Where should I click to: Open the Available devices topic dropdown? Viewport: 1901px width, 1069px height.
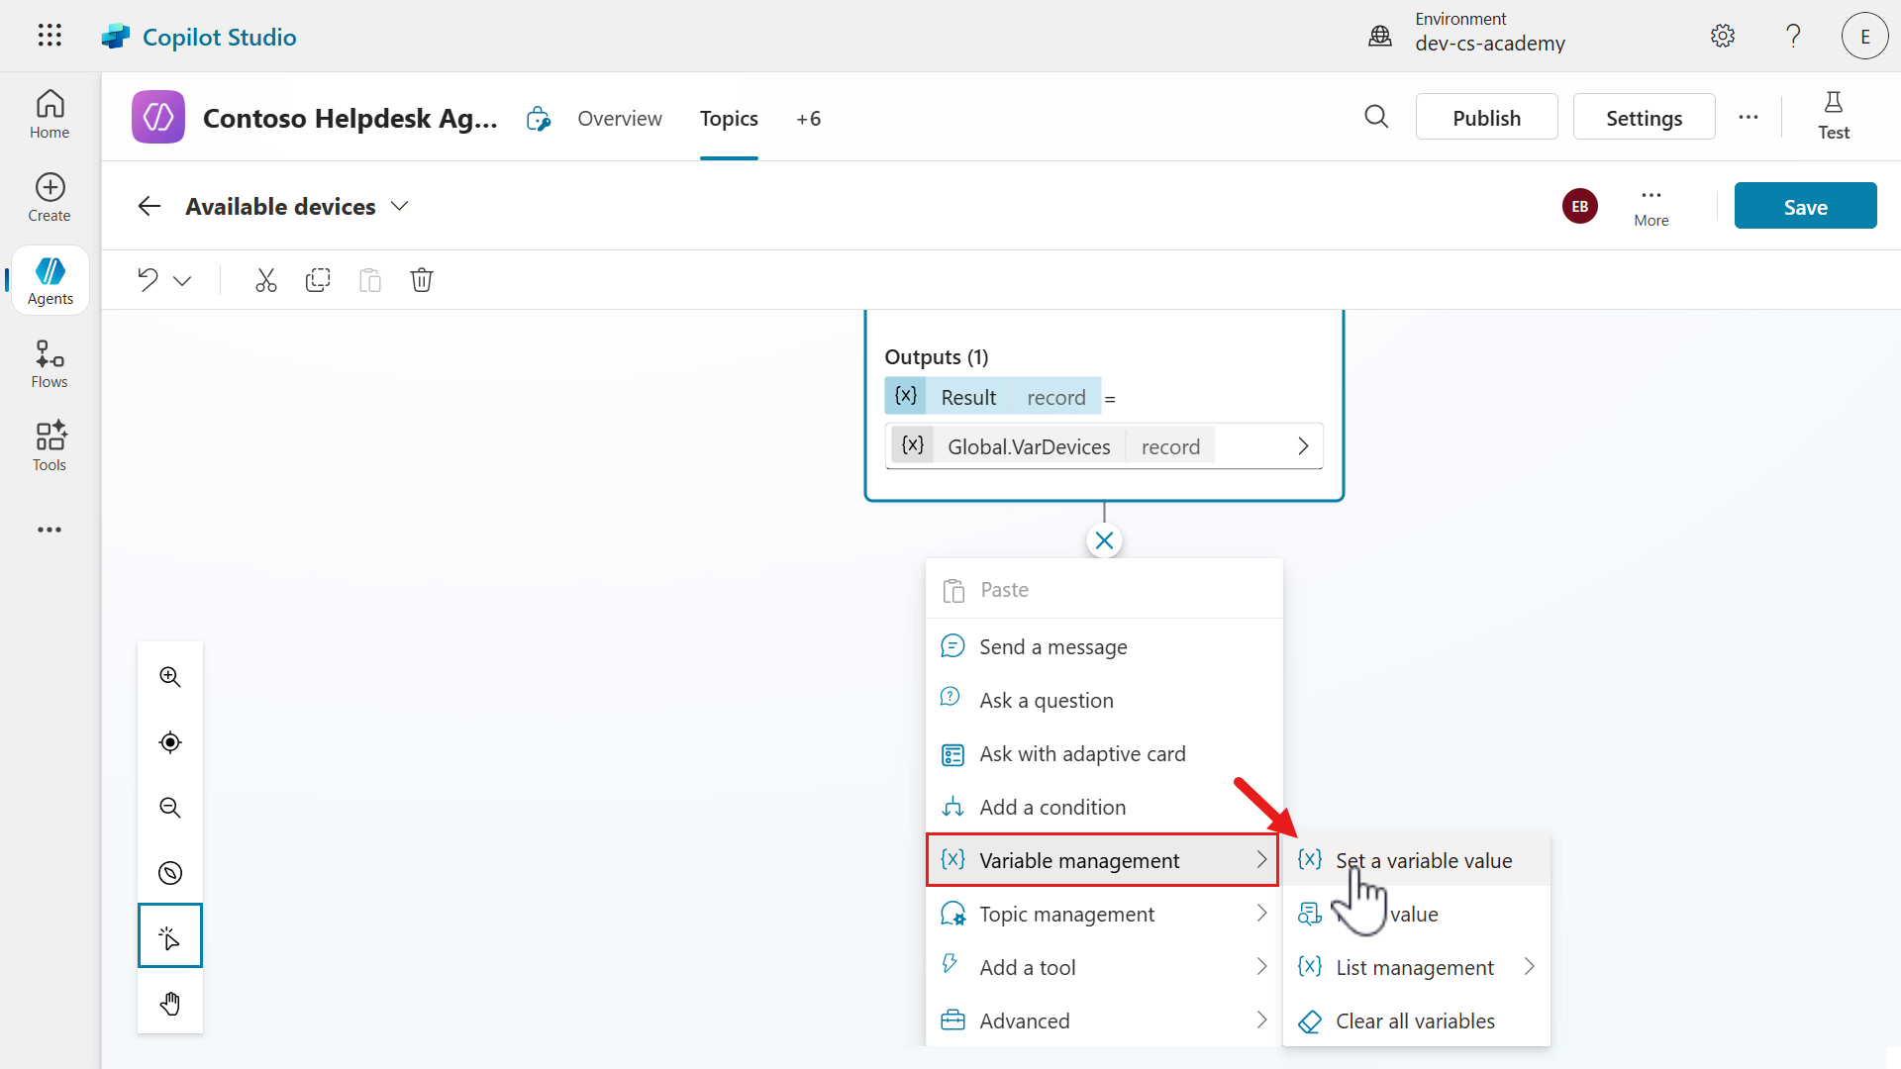coord(399,206)
